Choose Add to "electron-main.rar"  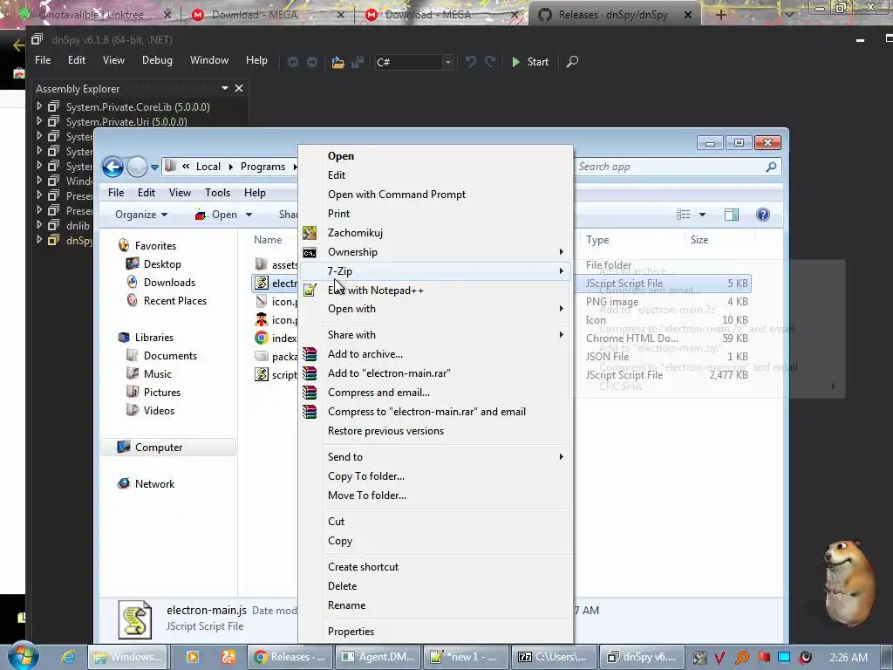pyautogui.click(x=436, y=373)
